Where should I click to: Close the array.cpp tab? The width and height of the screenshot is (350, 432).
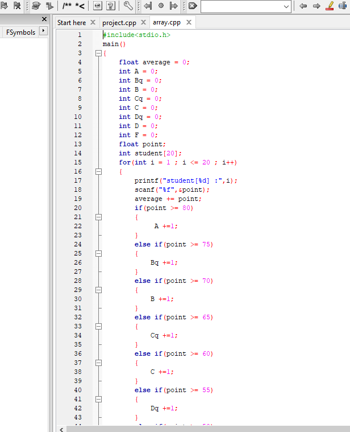(x=188, y=23)
